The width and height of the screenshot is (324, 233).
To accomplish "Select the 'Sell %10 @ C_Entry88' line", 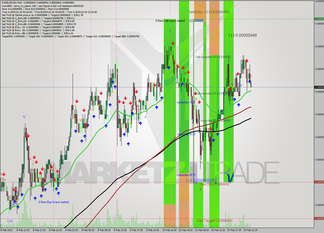I will coord(39,24).
